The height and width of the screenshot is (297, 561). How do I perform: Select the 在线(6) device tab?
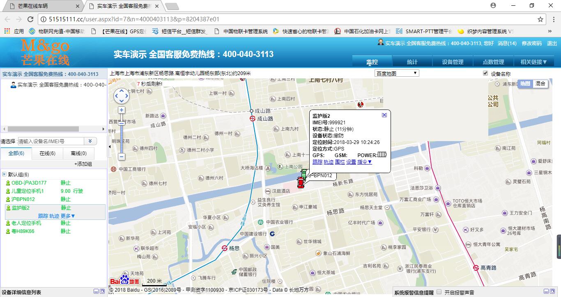click(x=47, y=153)
